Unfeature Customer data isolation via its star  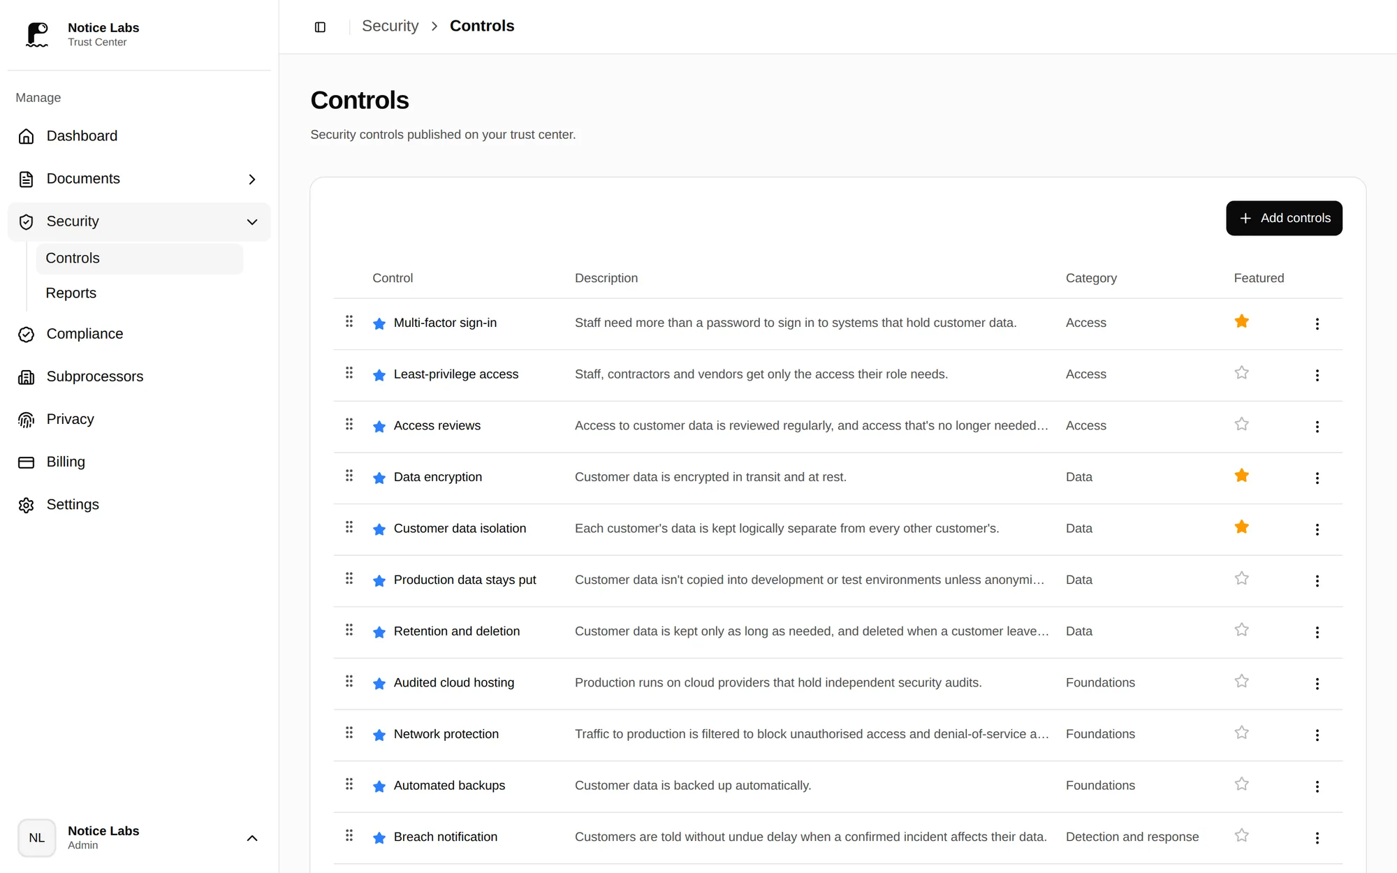point(1241,527)
